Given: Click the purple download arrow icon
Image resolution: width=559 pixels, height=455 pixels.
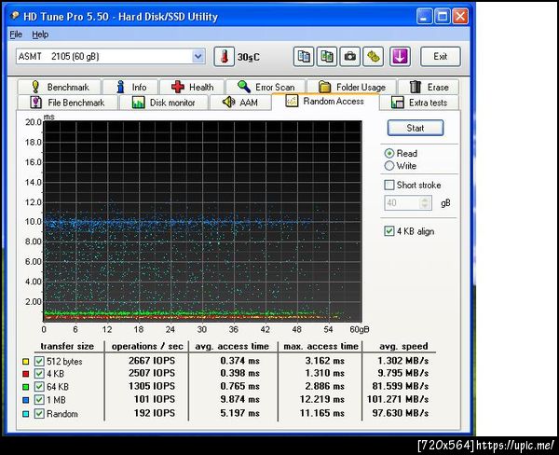Looking at the screenshot, I should [400, 57].
